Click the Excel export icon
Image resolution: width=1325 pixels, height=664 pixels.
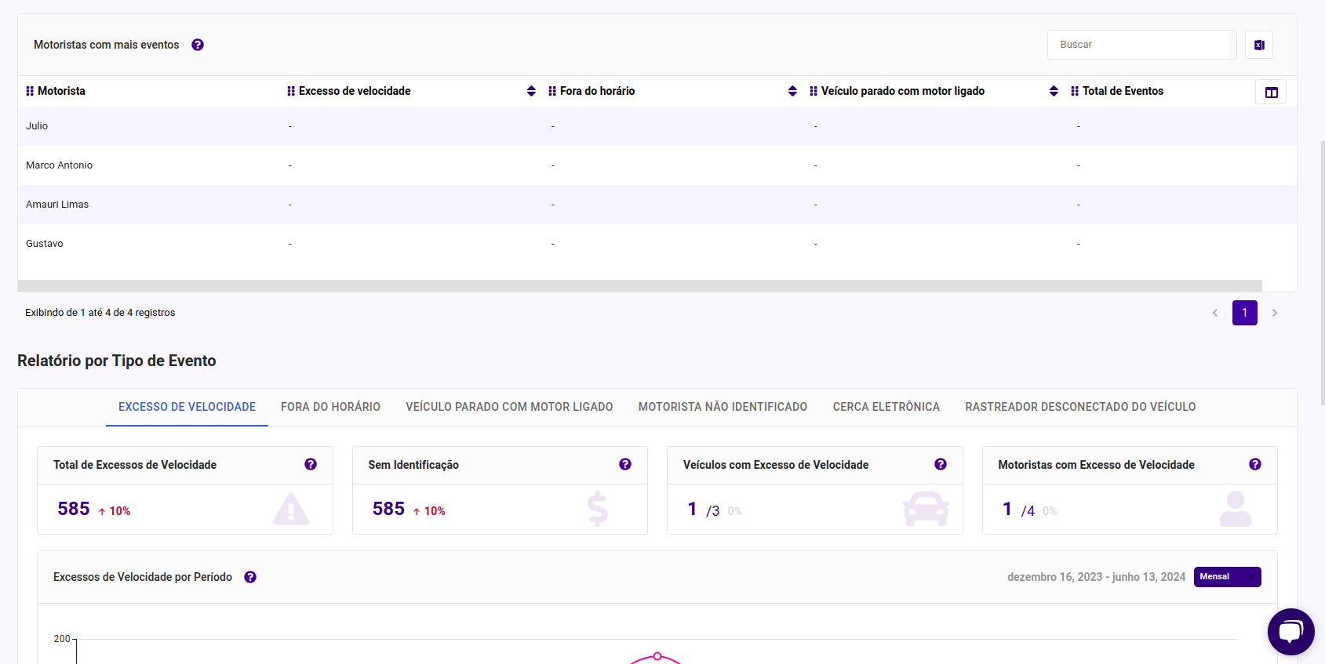pos(1258,45)
